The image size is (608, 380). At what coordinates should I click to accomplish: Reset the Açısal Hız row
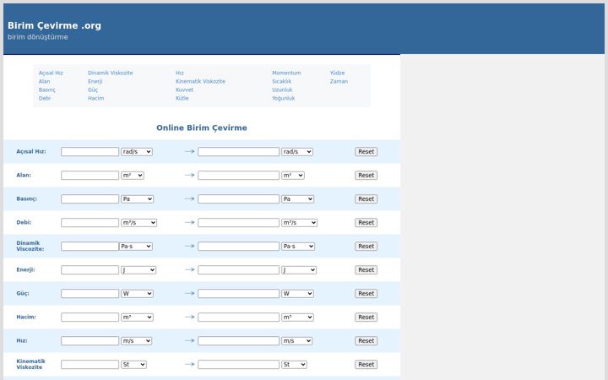[366, 152]
